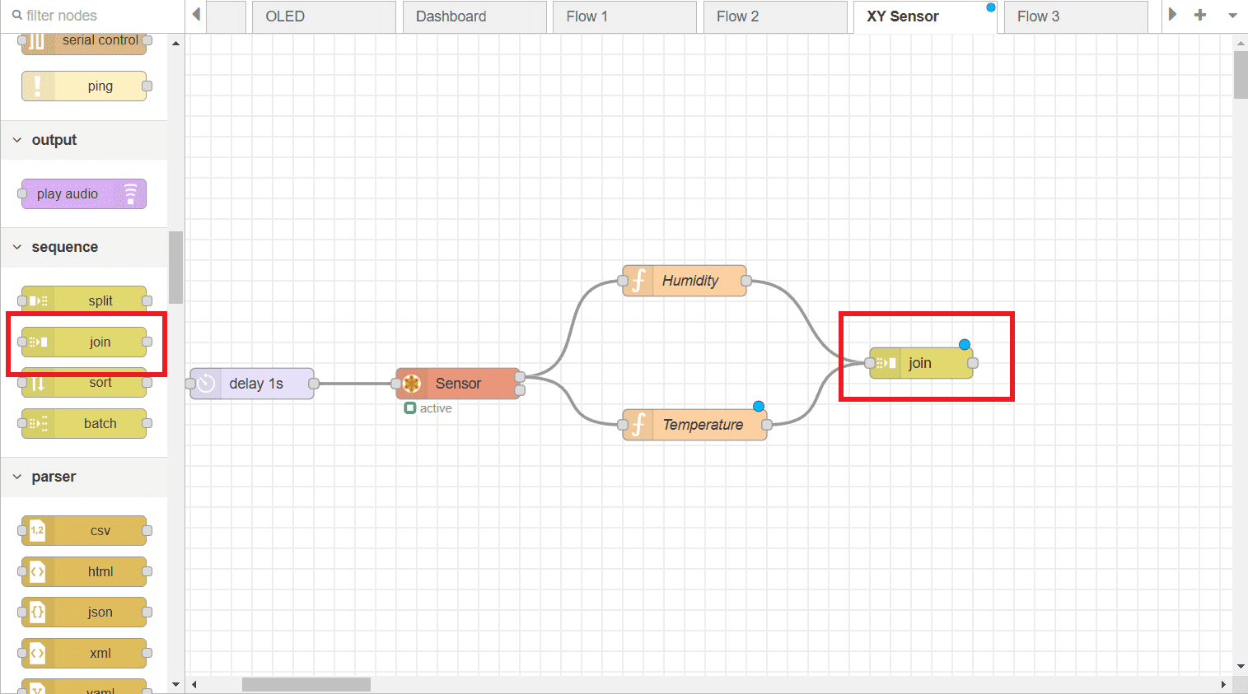Collapse the parser section in the palette

(17, 477)
